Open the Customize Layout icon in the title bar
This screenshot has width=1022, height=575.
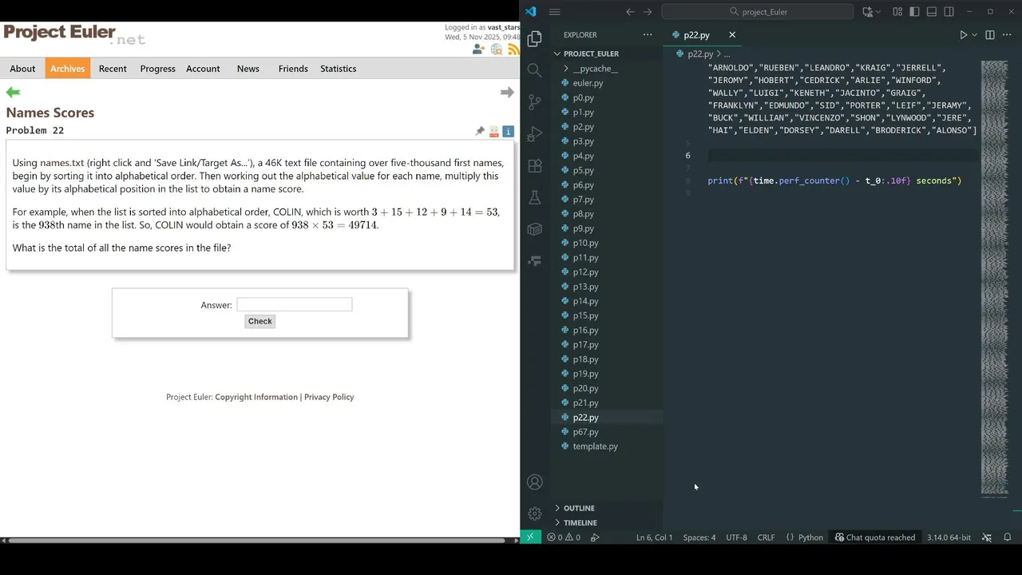(x=897, y=12)
